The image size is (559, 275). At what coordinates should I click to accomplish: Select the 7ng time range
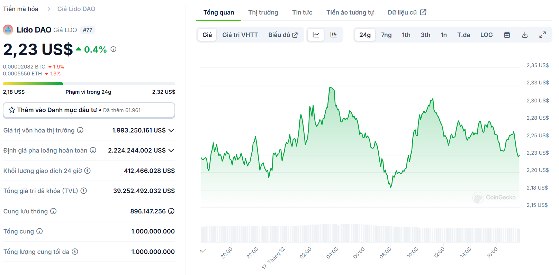pos(386,35)
